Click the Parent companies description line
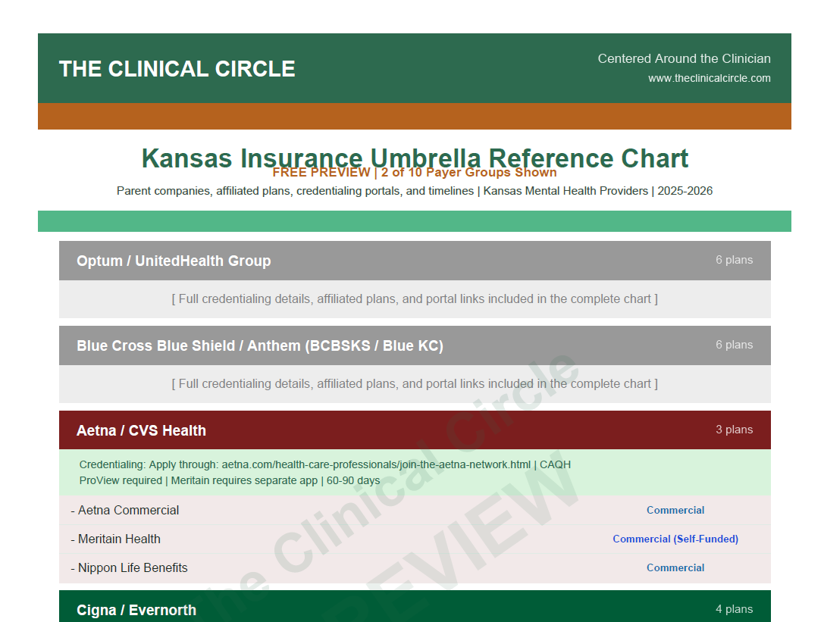 coord(415,191)
